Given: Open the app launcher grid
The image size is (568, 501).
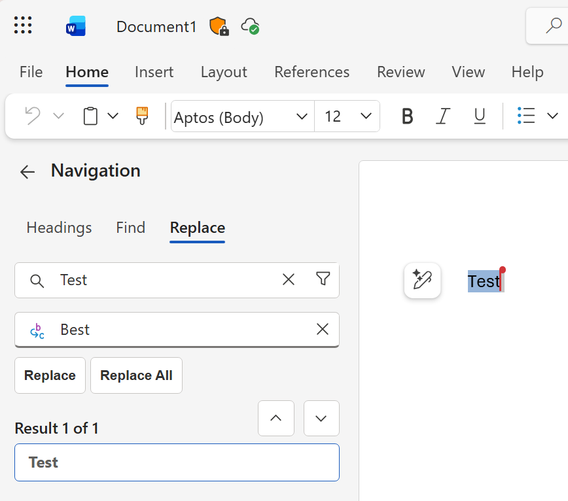Looking at the screenshot, I should 23,25.
